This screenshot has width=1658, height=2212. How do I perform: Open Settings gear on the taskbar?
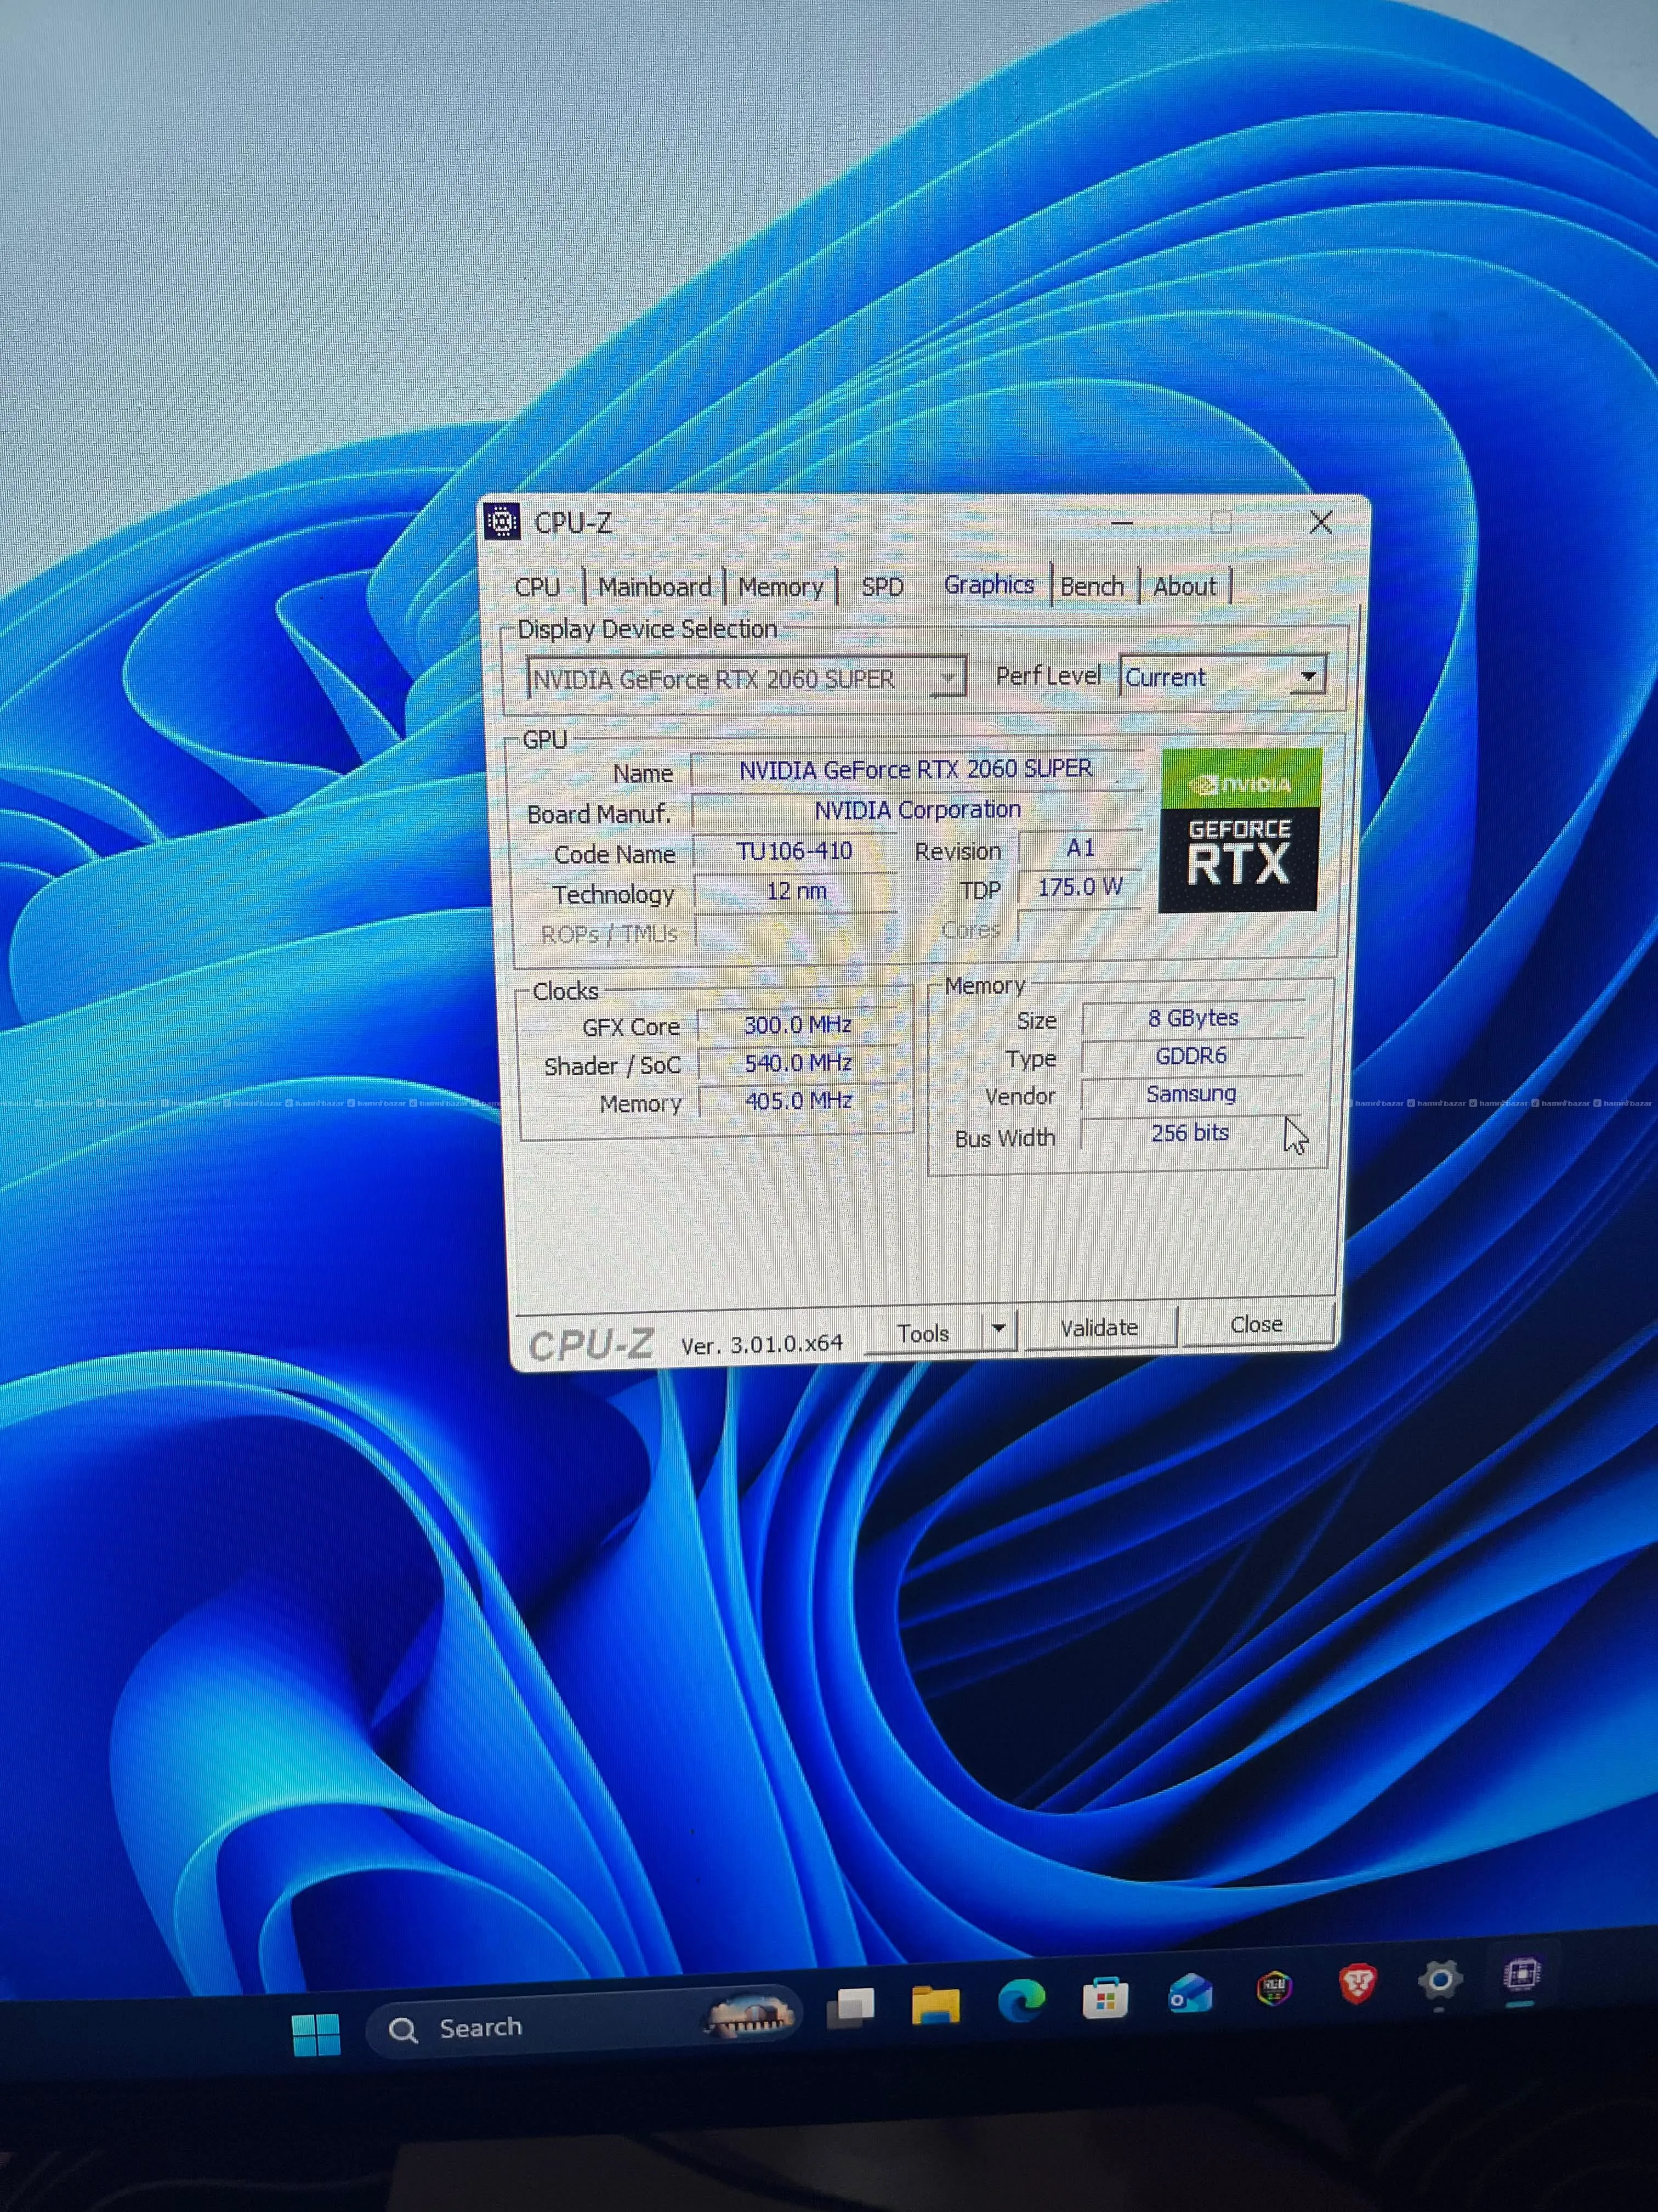[x=1440, y=1979]
